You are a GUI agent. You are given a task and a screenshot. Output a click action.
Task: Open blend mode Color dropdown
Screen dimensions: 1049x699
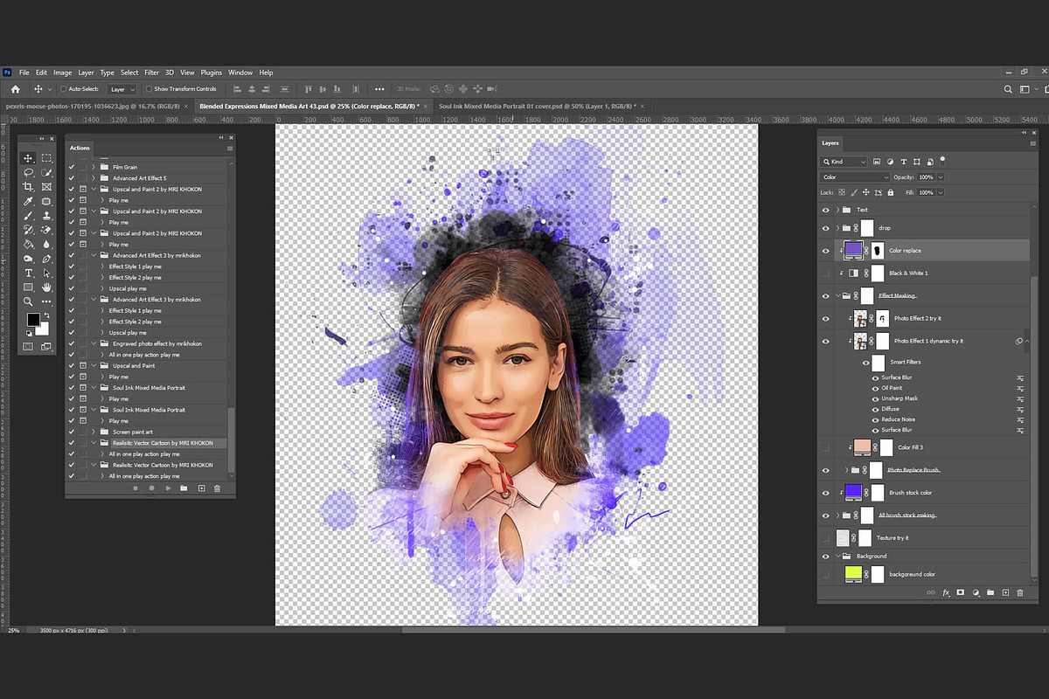click(855, 177)
